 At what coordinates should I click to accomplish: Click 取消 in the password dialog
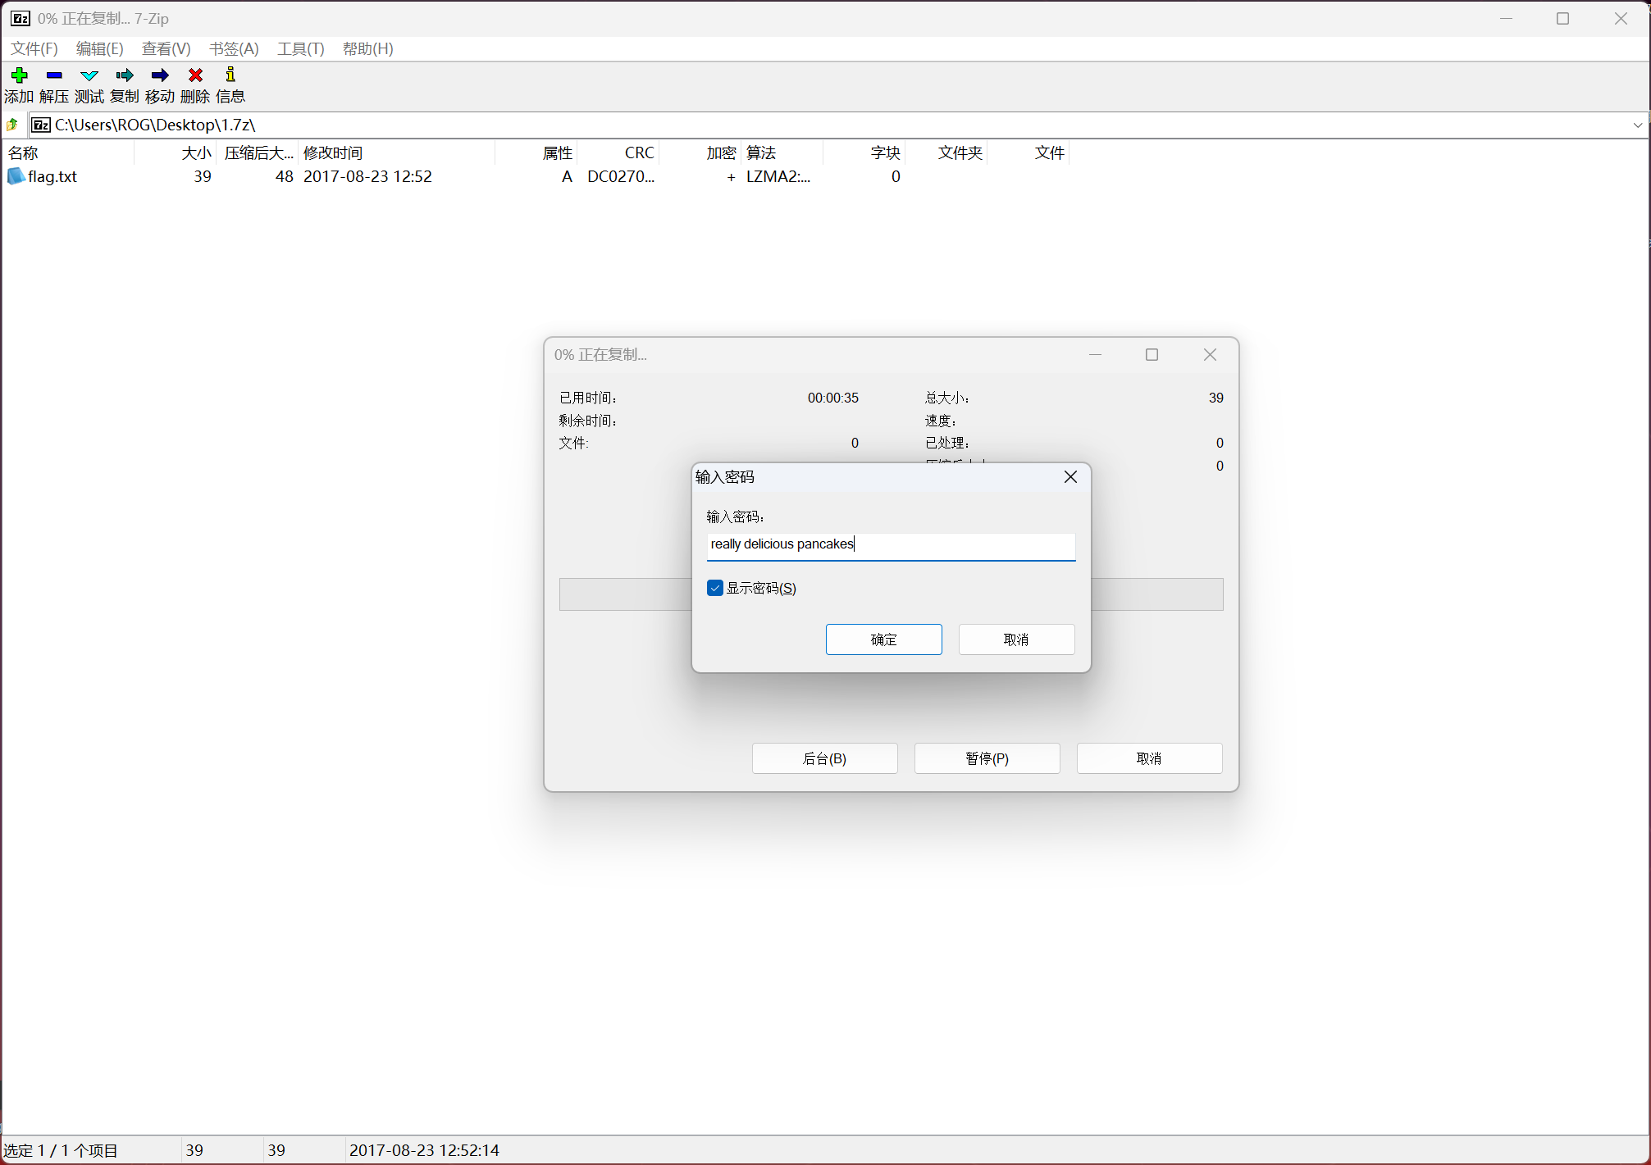point(1016,639)
